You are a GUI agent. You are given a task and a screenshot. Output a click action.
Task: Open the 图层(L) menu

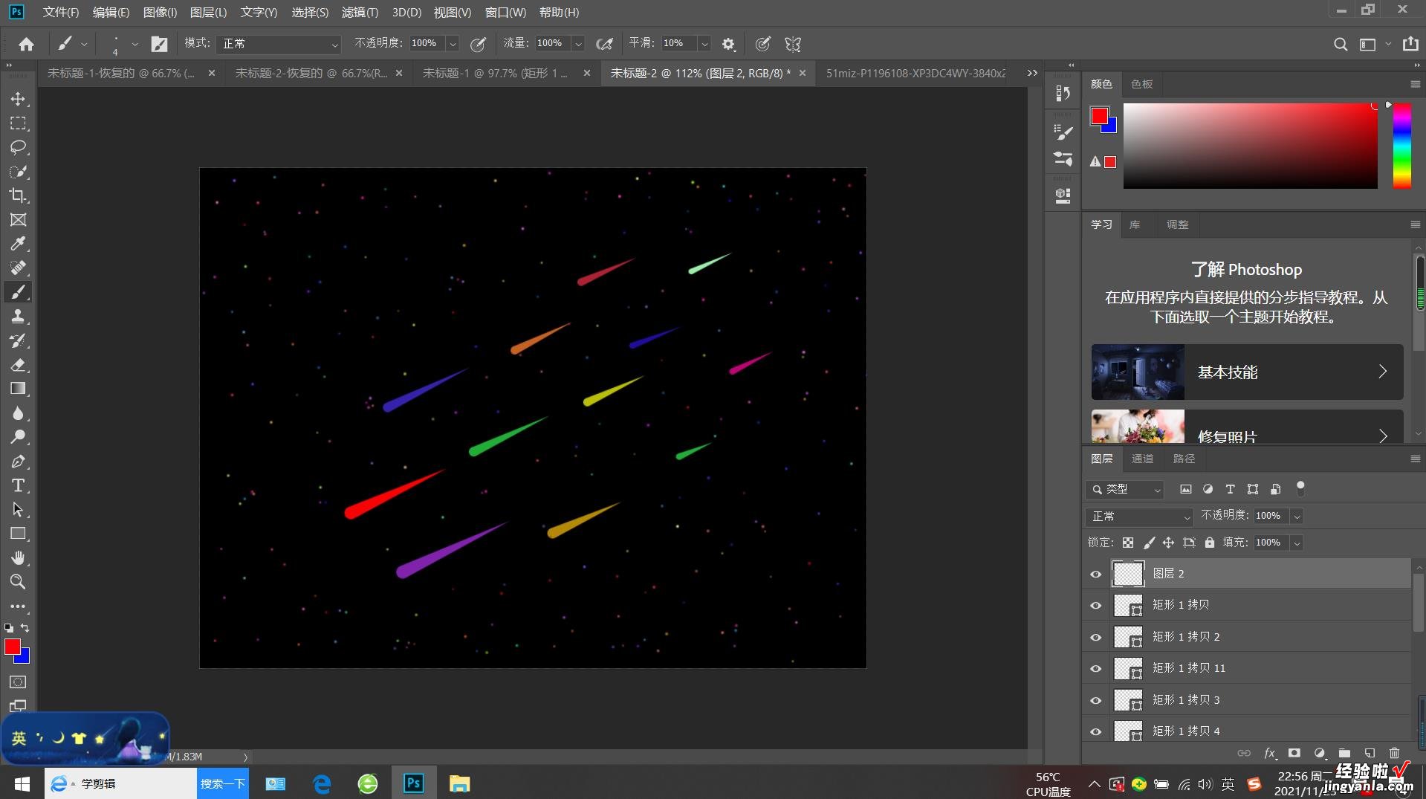tap(208, 12)
